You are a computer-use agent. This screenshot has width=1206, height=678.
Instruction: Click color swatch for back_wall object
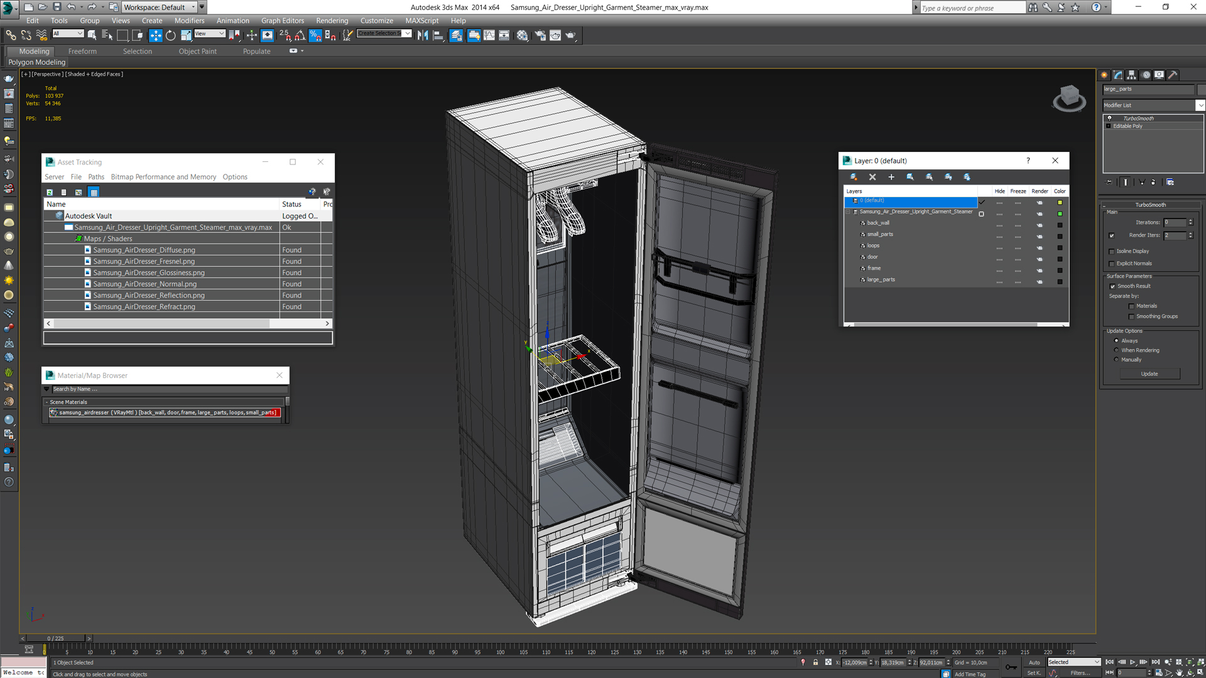(x=1060, y=225)
